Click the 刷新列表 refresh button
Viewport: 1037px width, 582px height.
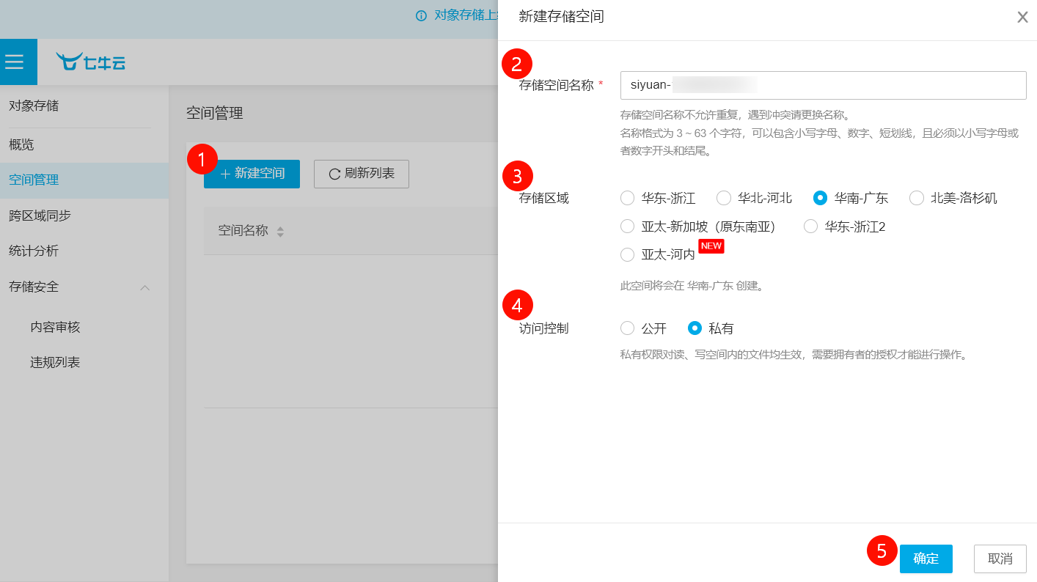(362, 174)
